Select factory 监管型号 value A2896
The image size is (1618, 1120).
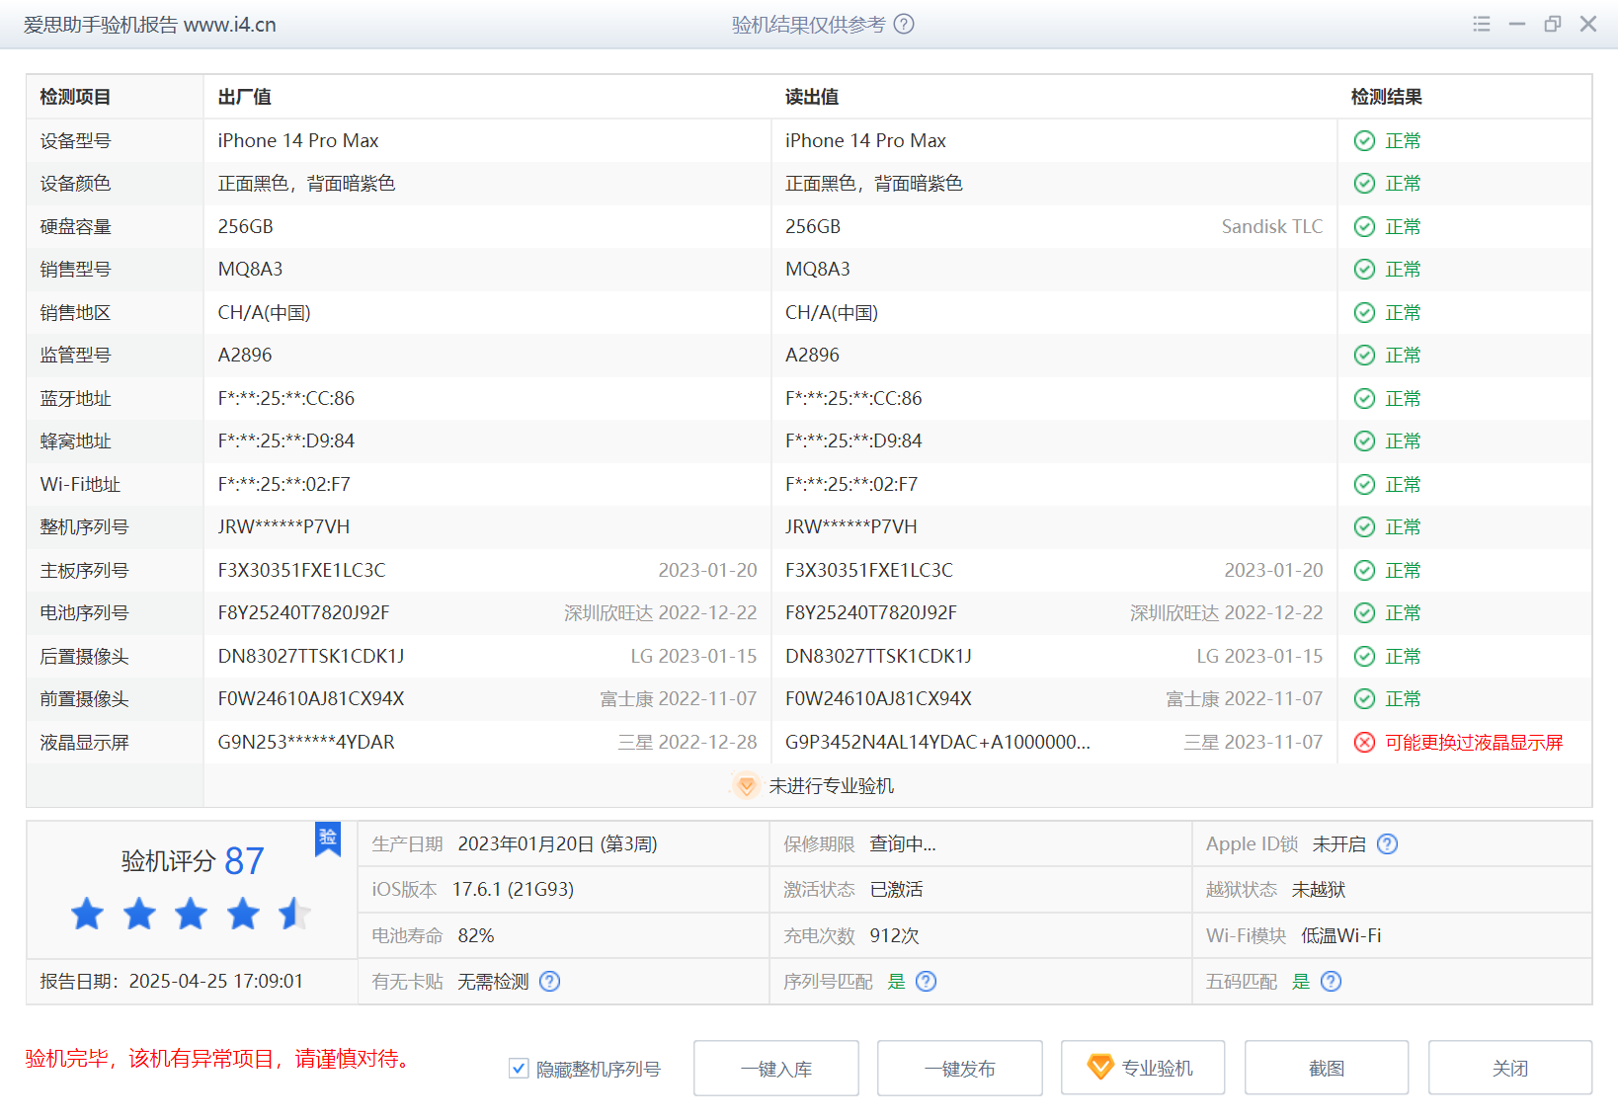pos(245,355)
